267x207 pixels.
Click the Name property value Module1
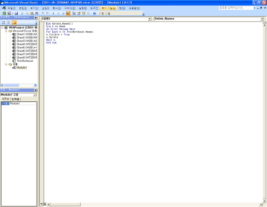(23, 103)
